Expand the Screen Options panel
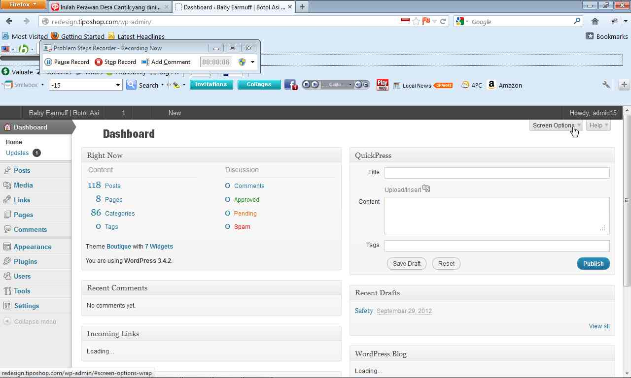Image resolution: width=631 pixels, height=378 pixels. pos(556,126)
